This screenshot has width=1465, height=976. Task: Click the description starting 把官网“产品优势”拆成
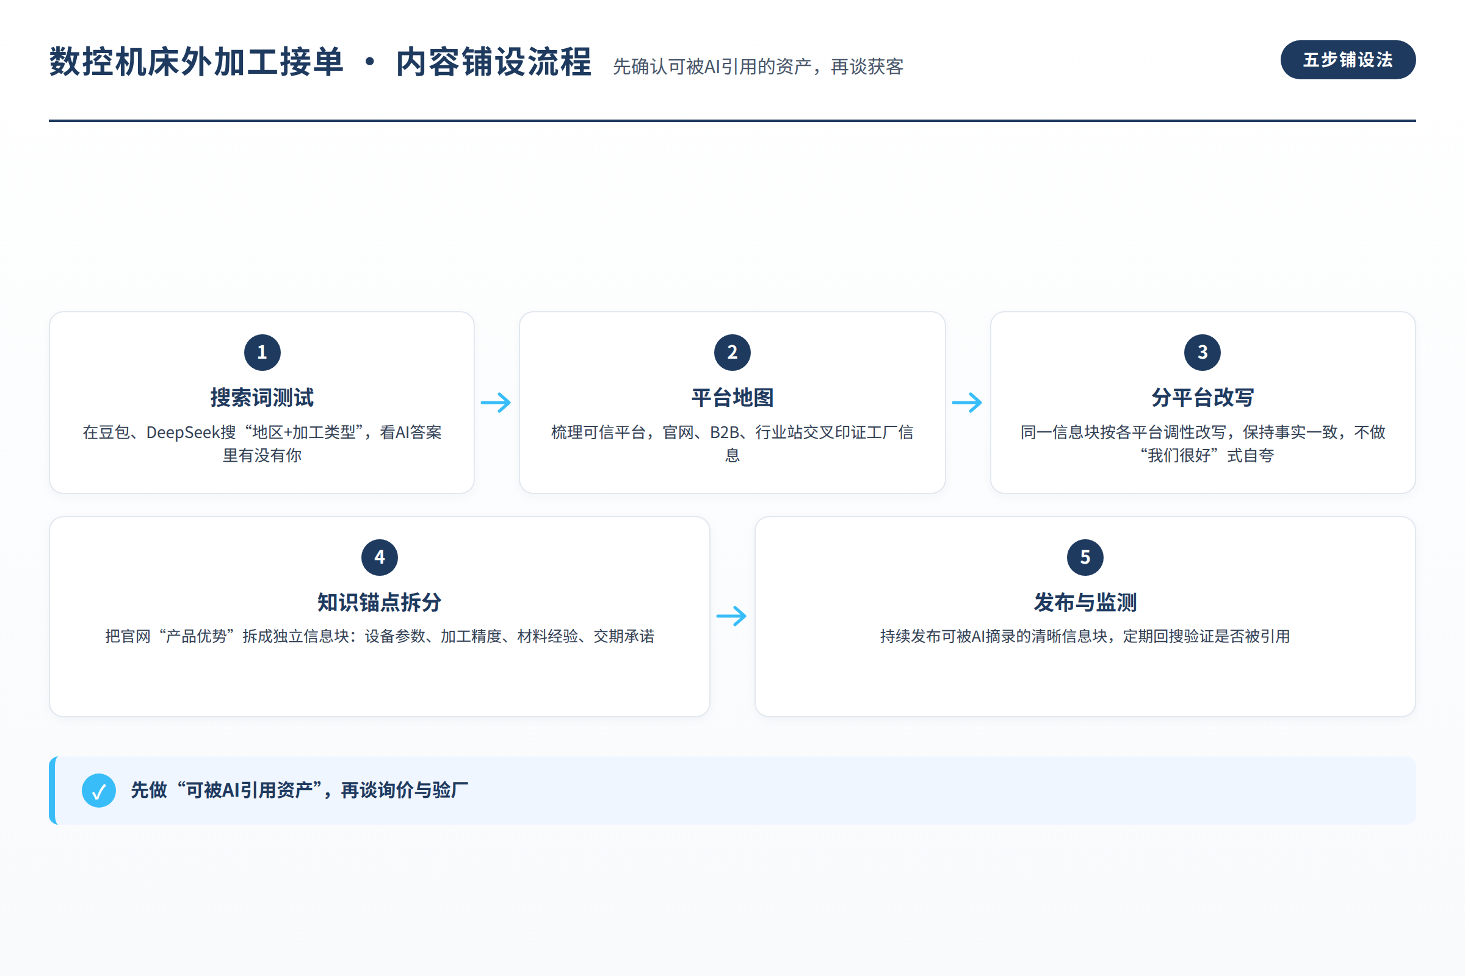click(379, 636)
